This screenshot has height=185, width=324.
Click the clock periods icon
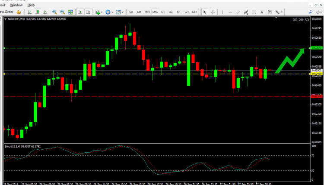pyautogui.click(x=108, y=12)
